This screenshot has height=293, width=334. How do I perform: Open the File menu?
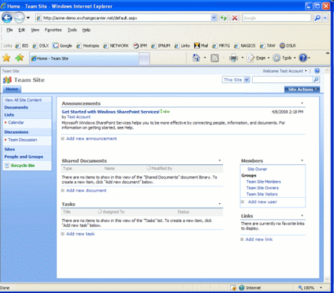(x=10, y=30)
